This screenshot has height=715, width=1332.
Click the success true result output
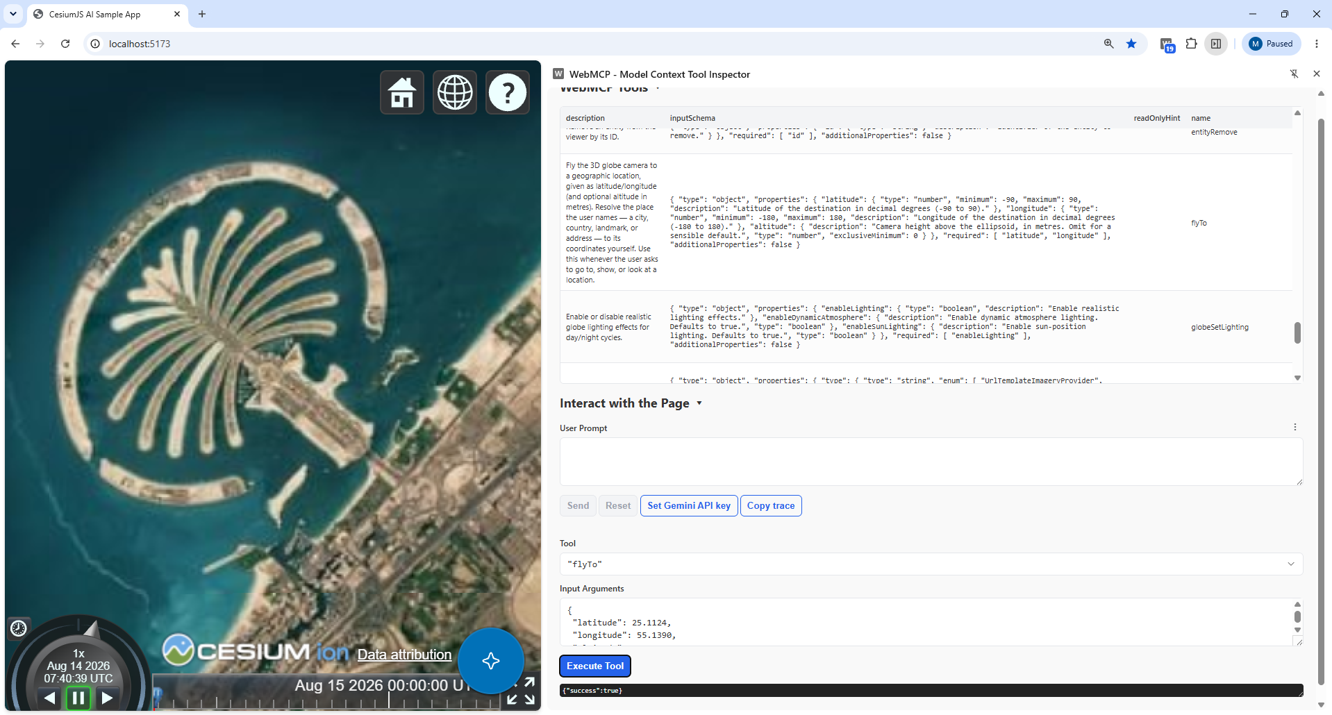tap(931, 691)
